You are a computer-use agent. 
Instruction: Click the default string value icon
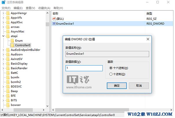(x=54, y=18)
